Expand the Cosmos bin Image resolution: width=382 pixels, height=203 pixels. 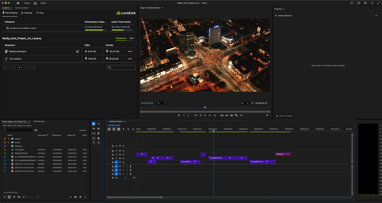coord(9,139)
